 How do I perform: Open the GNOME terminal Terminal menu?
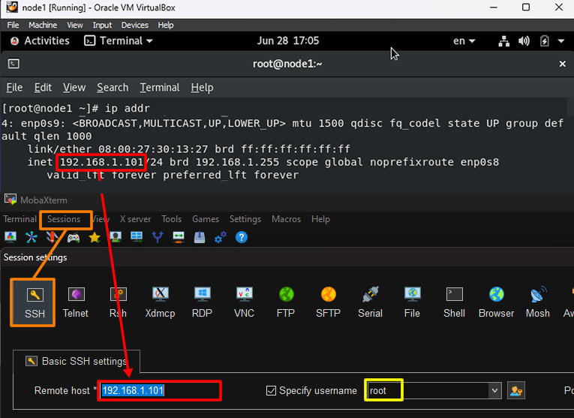160,88
